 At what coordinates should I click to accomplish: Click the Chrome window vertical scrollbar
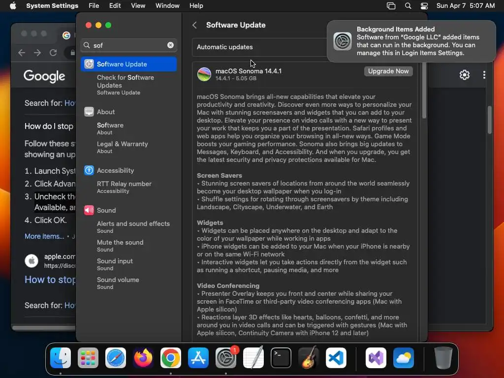(x=490, y=120)
